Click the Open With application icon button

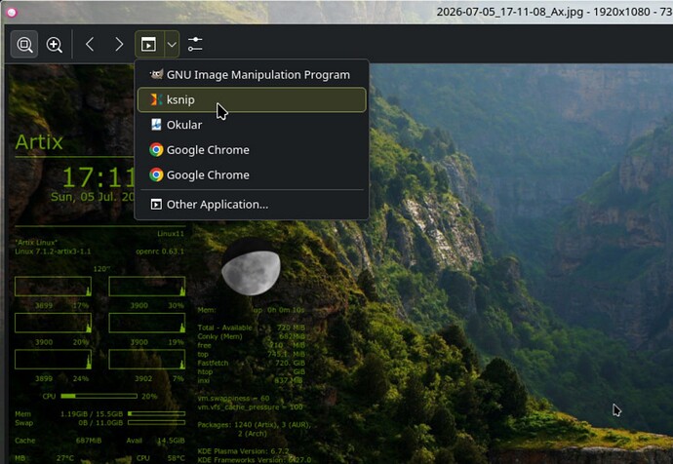tap(149, 44)
